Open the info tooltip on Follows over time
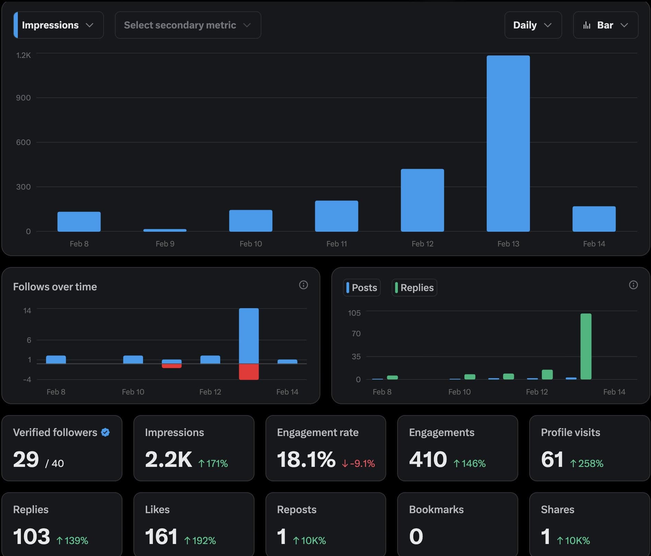The image size is (651, 556). click(x=303, y=285)
